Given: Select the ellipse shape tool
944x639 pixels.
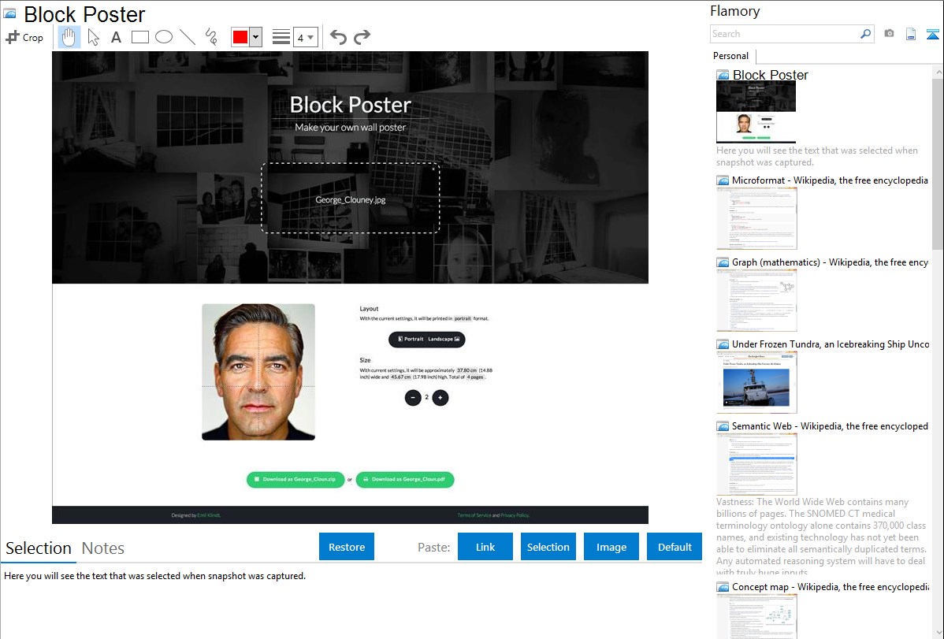Looking at the screenshot, I should tap(164, 37).
